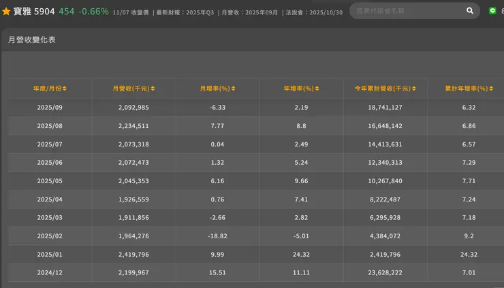
Task: Open the green LINE chat icon
Action: 492,11
